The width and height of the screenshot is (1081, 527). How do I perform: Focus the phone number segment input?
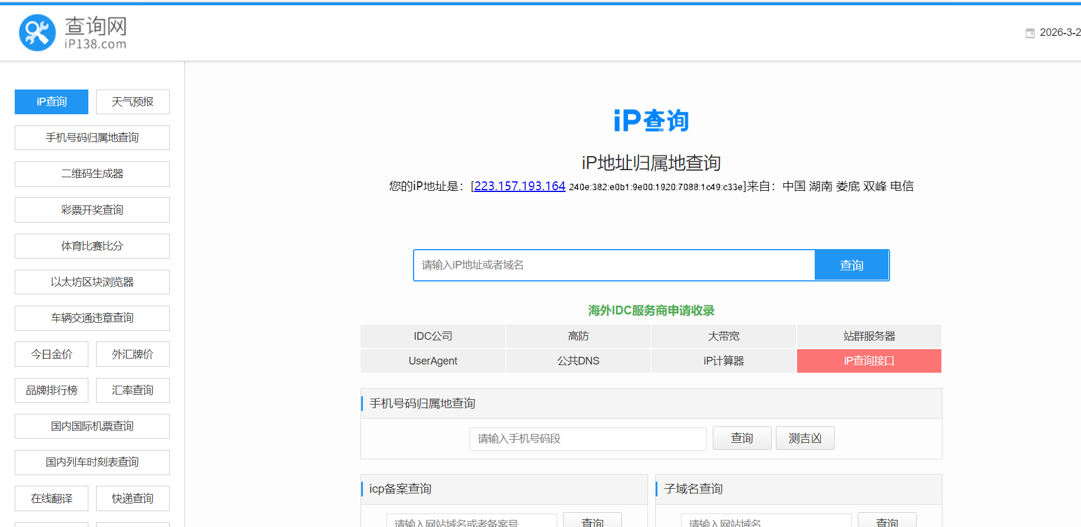(x=588, y=439)
